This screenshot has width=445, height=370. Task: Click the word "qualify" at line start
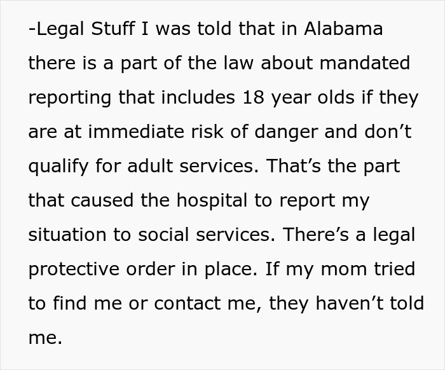click(58, 167)
